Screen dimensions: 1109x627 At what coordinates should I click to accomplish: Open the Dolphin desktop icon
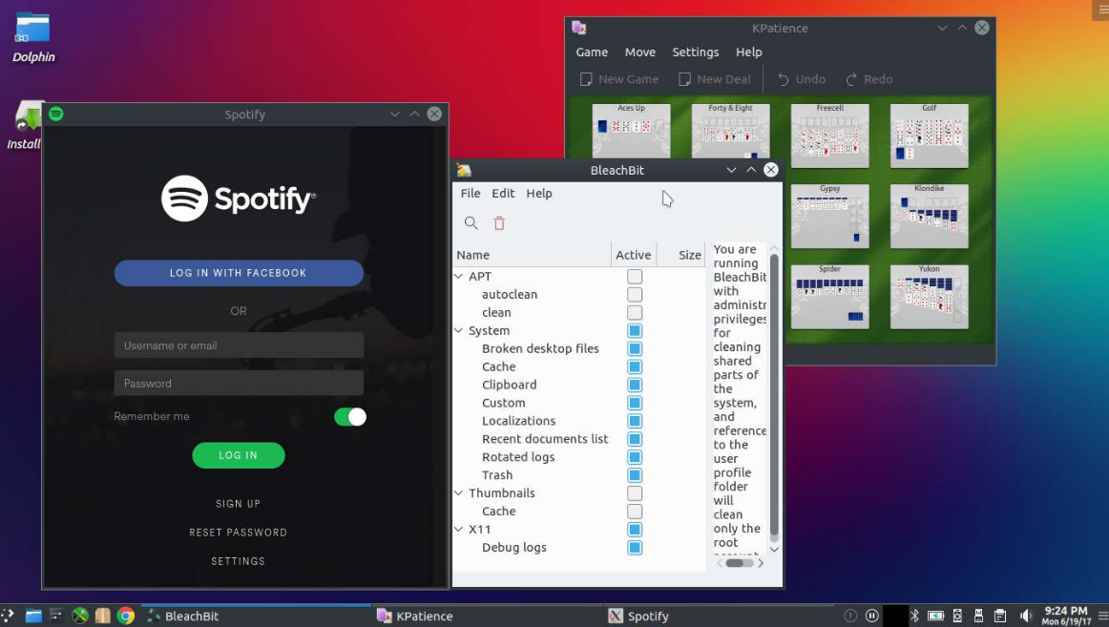tap(32, 29)
